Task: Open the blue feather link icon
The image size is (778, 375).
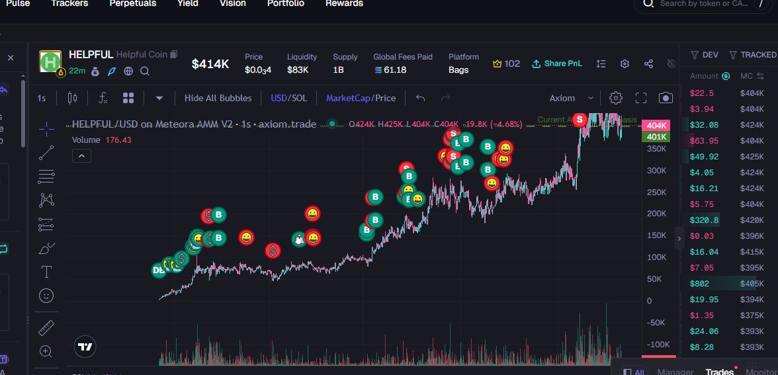Action: pos(112,71)
